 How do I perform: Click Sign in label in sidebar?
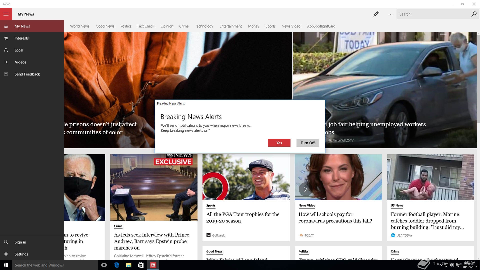pos(20,242)
